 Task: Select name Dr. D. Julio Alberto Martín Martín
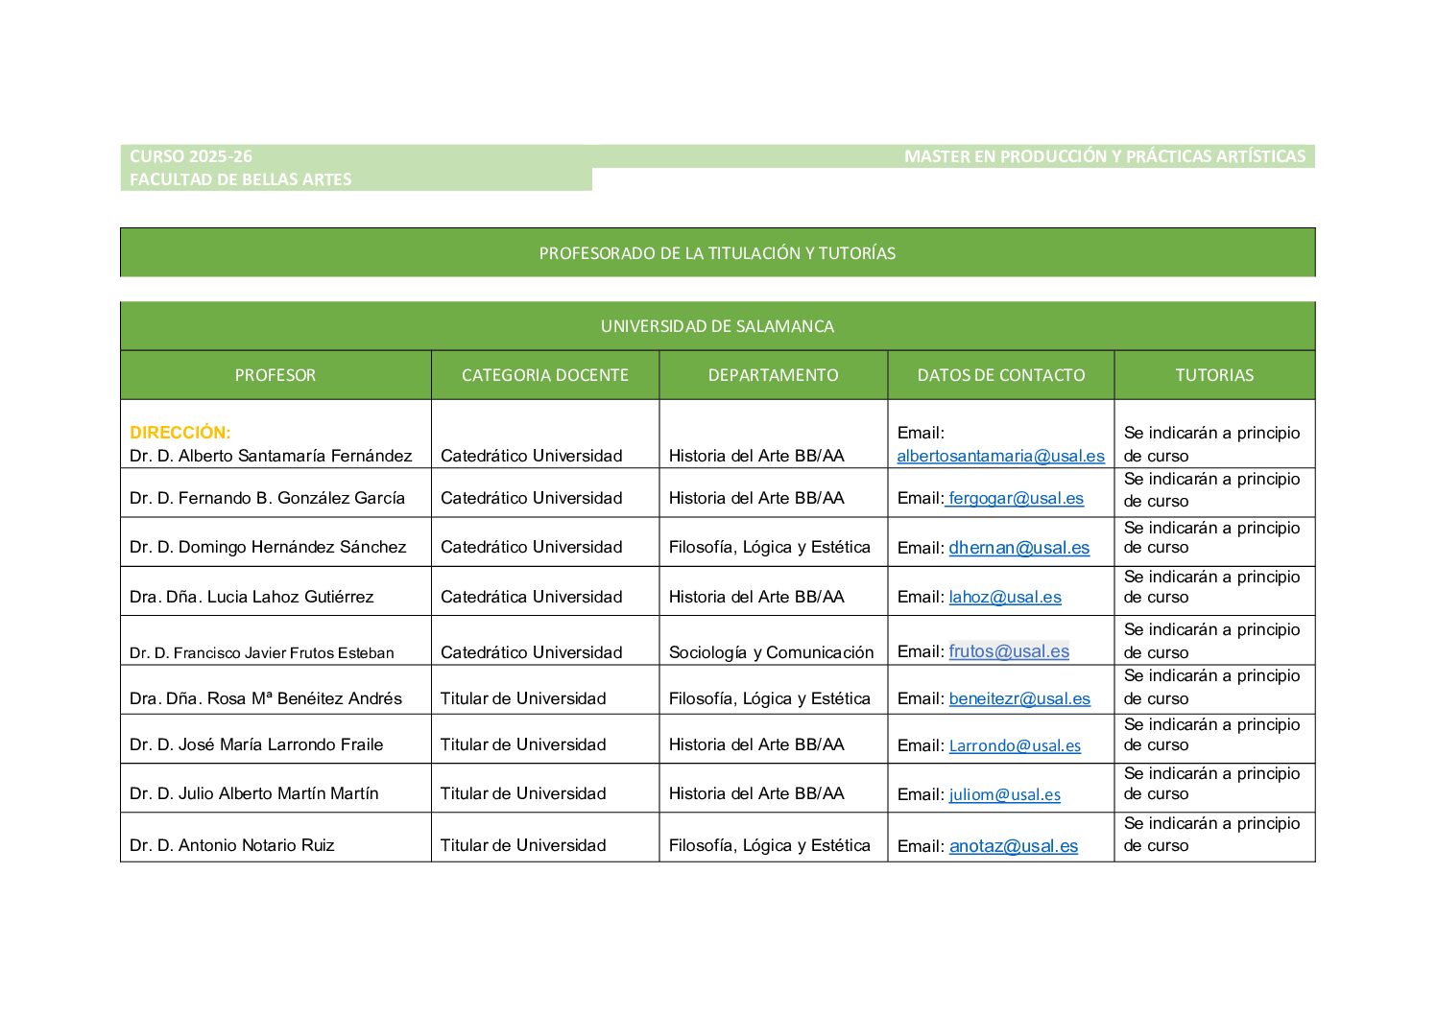[254, 793]
